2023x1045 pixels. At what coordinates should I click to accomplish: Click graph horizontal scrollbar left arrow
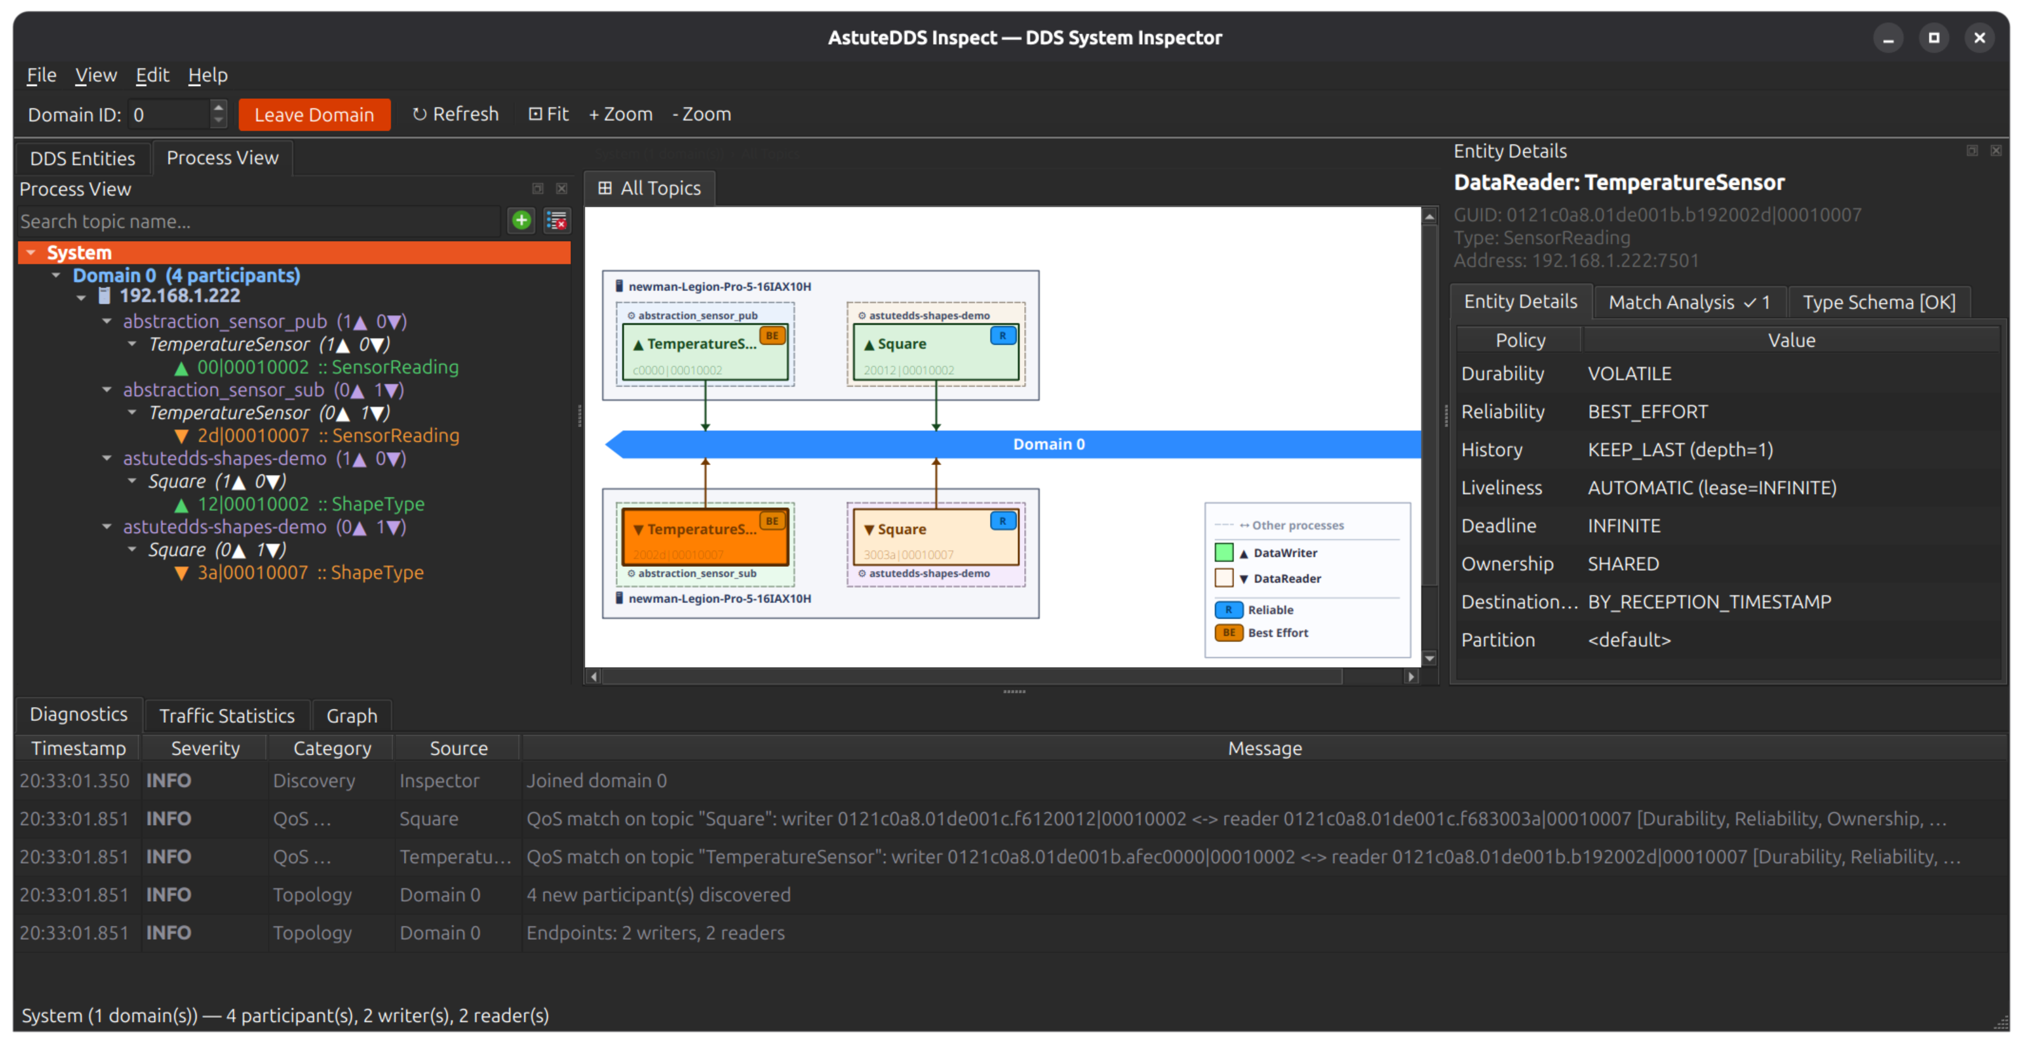(x=594, y=676)
